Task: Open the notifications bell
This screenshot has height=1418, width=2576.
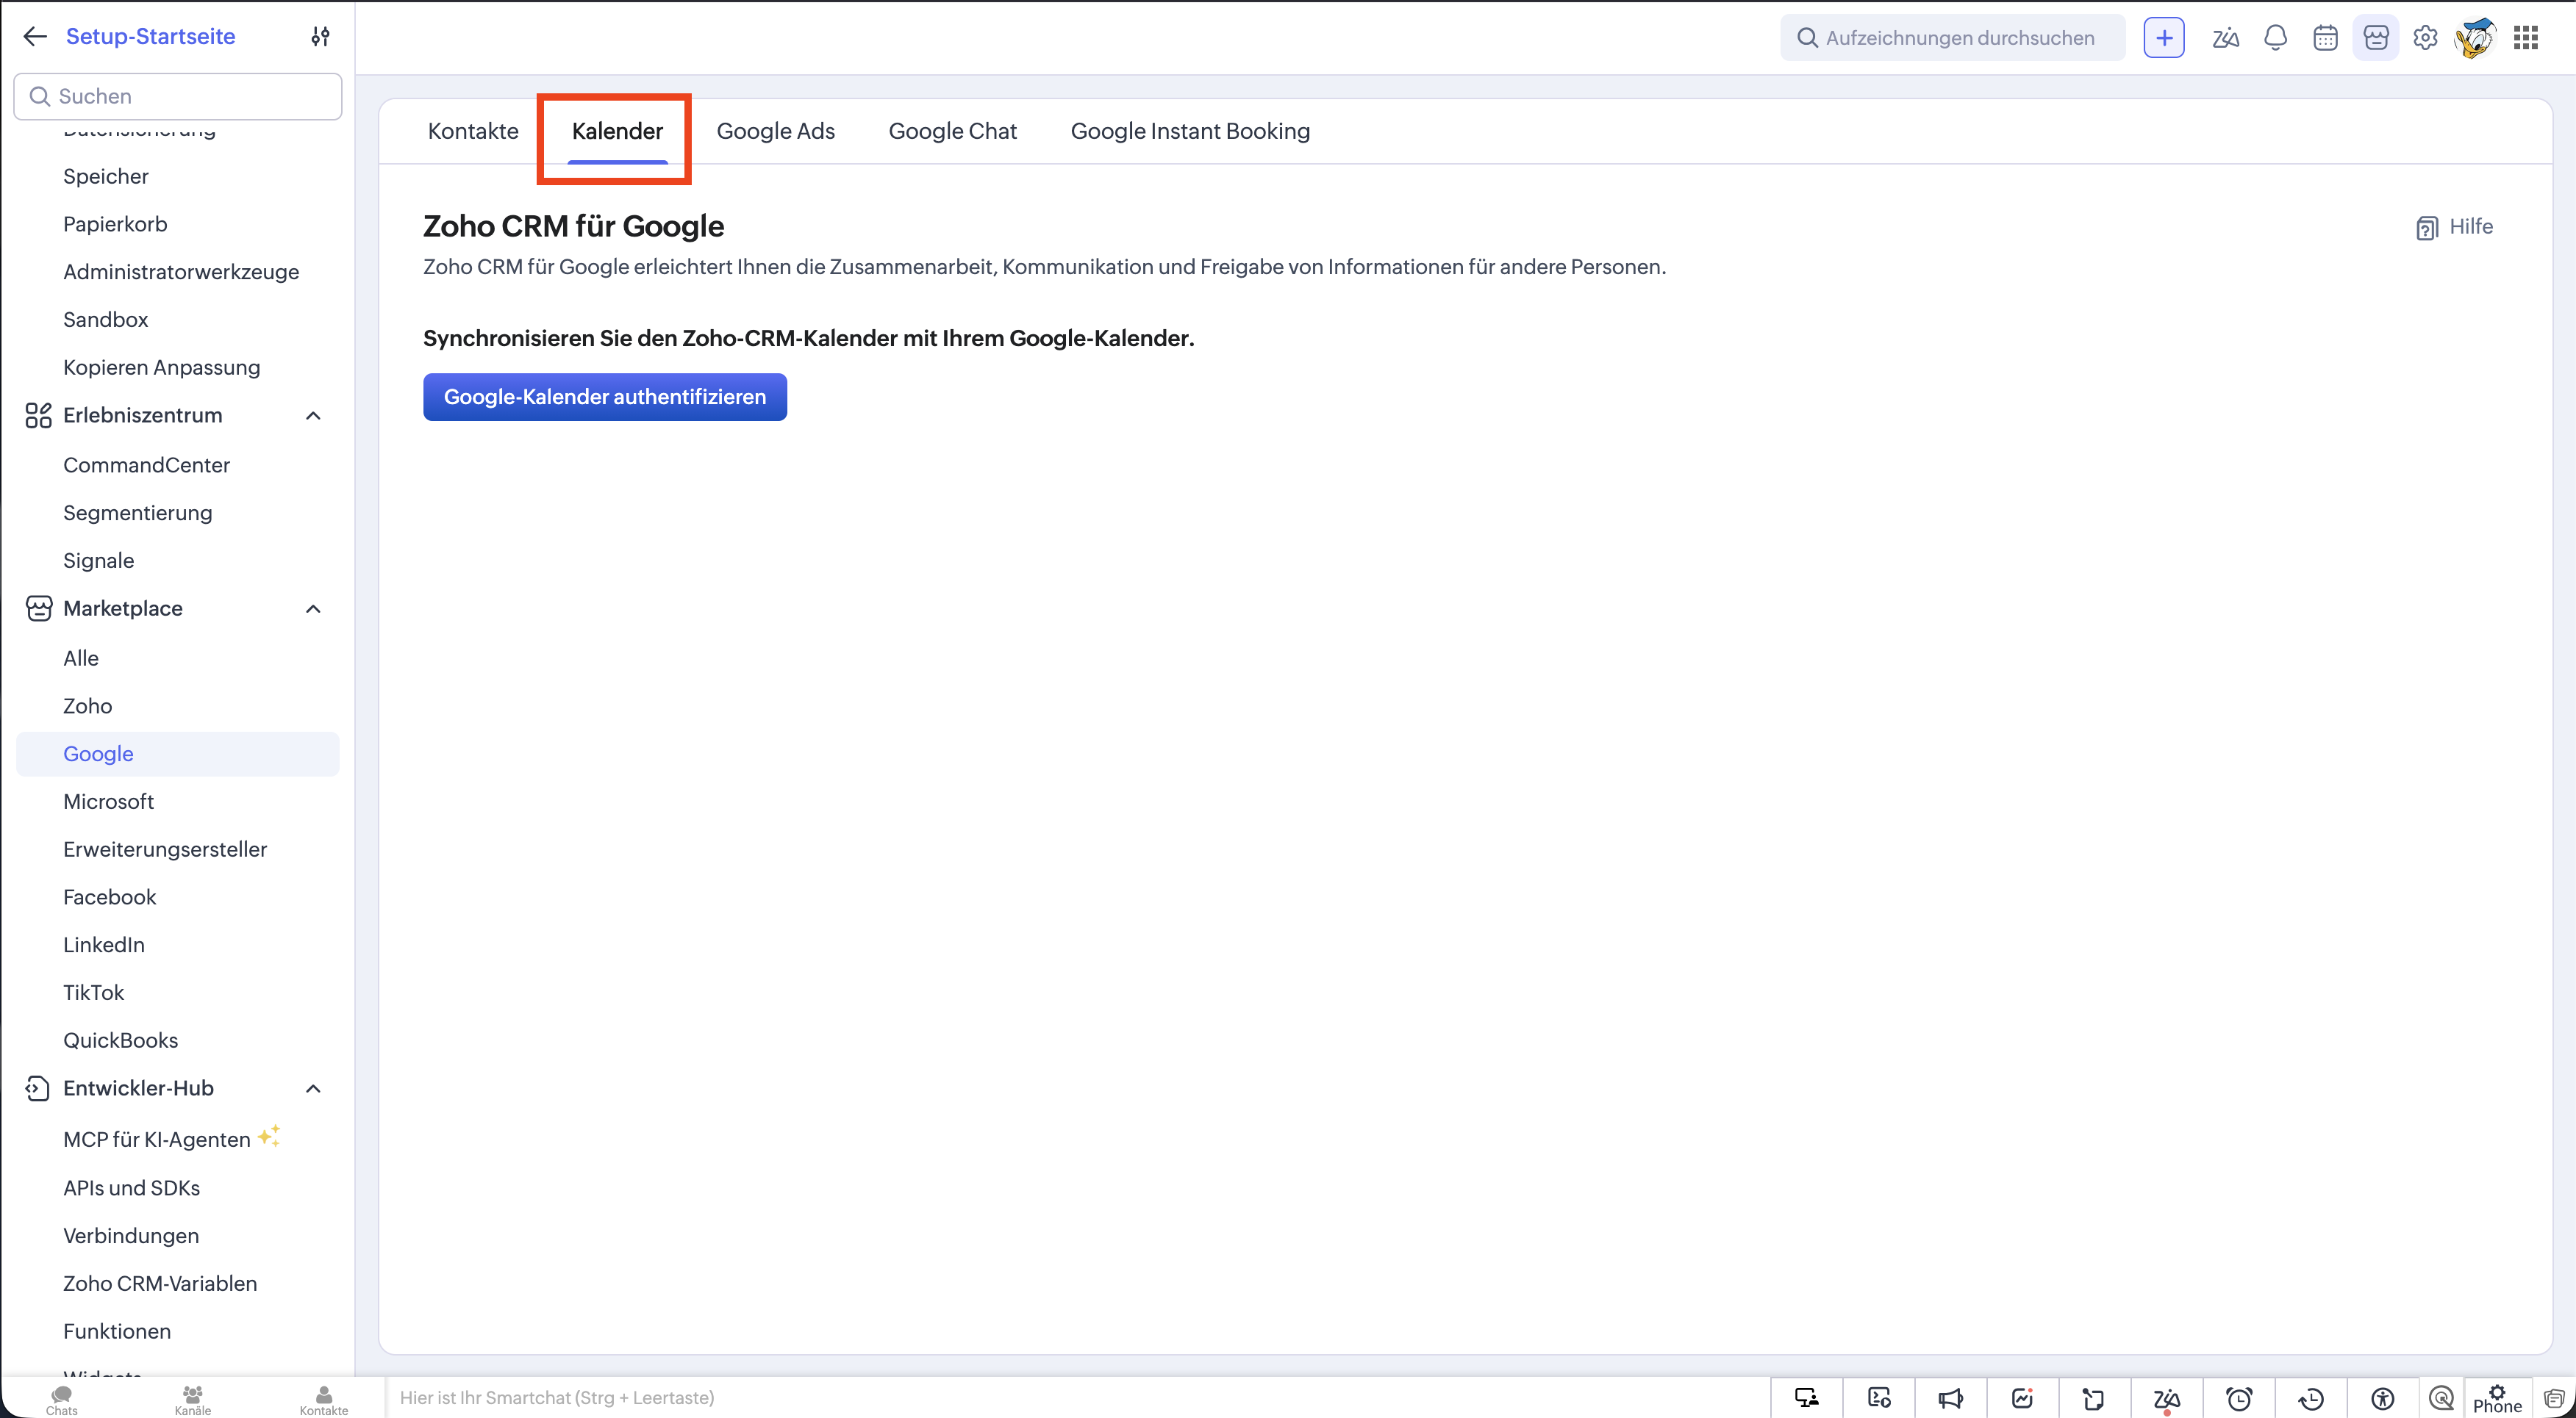Action: click(x=2275, y=38)
